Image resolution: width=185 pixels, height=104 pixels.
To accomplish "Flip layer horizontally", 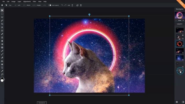I will coord(69,5).
